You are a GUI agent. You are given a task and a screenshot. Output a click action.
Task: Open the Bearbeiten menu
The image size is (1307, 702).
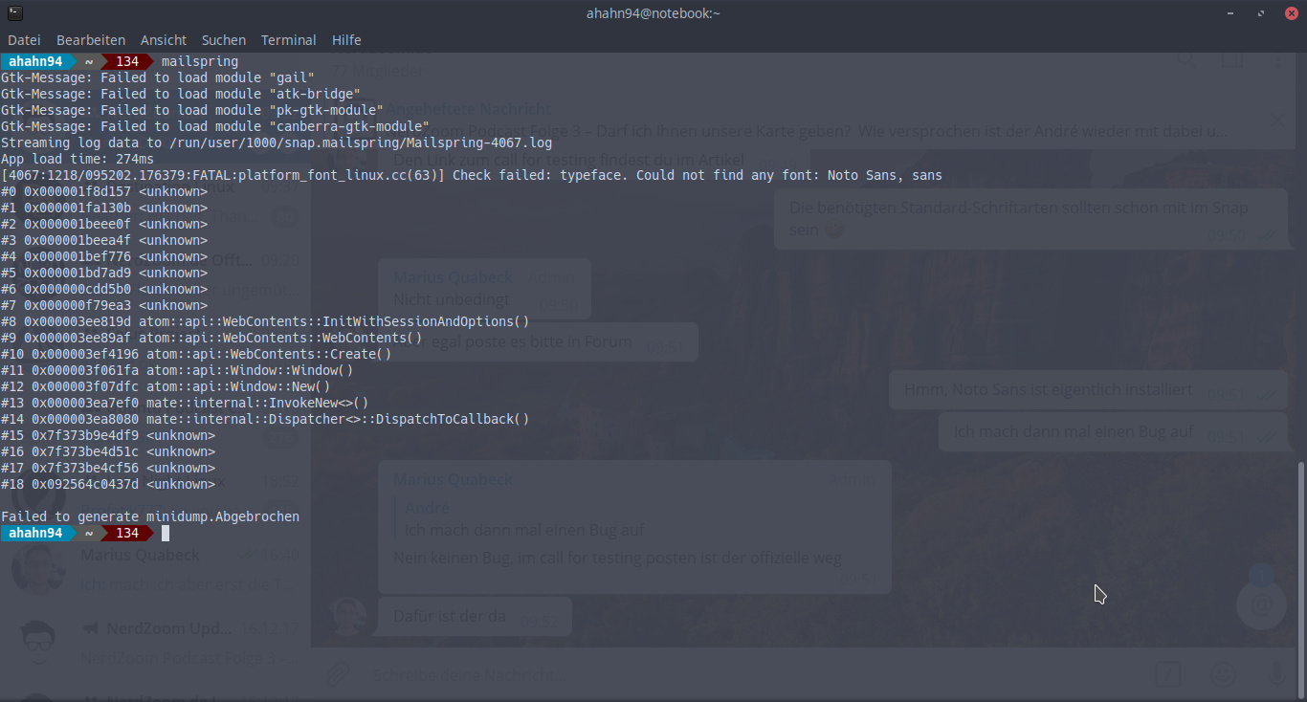point(91,40)
